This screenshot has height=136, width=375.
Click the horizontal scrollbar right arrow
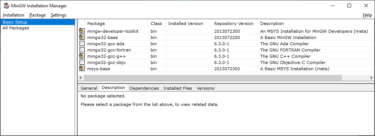click(x=371, y=78)
